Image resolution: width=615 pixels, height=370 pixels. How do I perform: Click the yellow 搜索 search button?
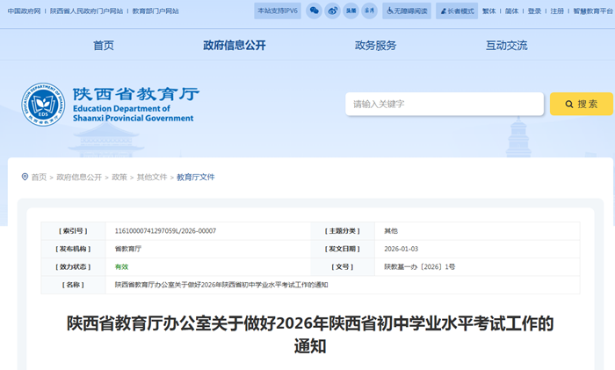(582, 104)
